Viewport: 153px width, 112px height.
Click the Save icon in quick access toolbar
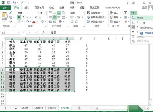pyautogui.click(x=9, y=2)
